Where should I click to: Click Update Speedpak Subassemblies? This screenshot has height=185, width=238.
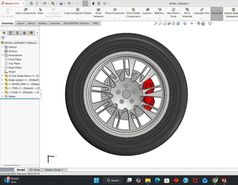click(231, 13)
